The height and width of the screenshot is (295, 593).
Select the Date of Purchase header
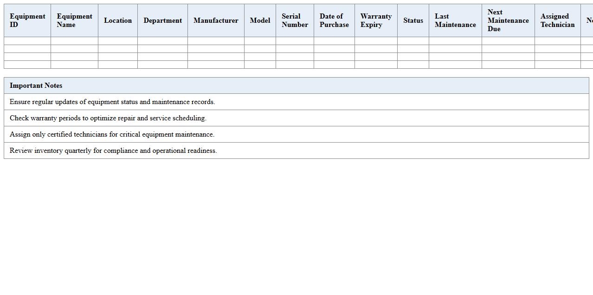click(x=334, y=20)
